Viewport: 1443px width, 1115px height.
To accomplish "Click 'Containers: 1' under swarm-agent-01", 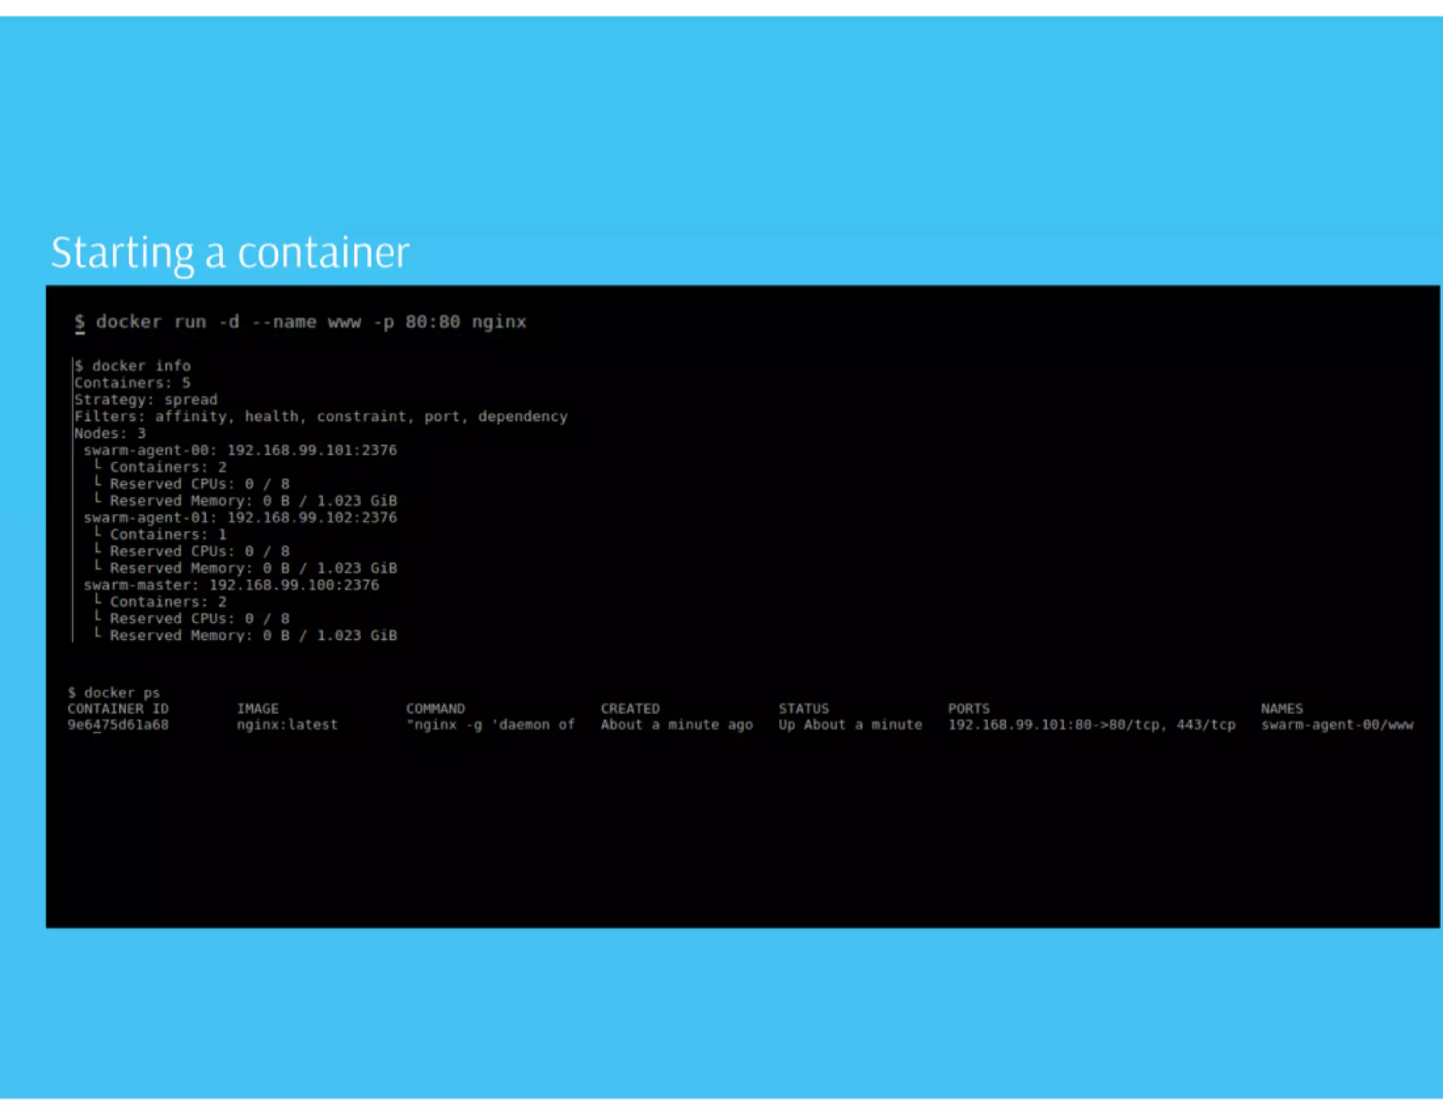I will click(168, 534).
